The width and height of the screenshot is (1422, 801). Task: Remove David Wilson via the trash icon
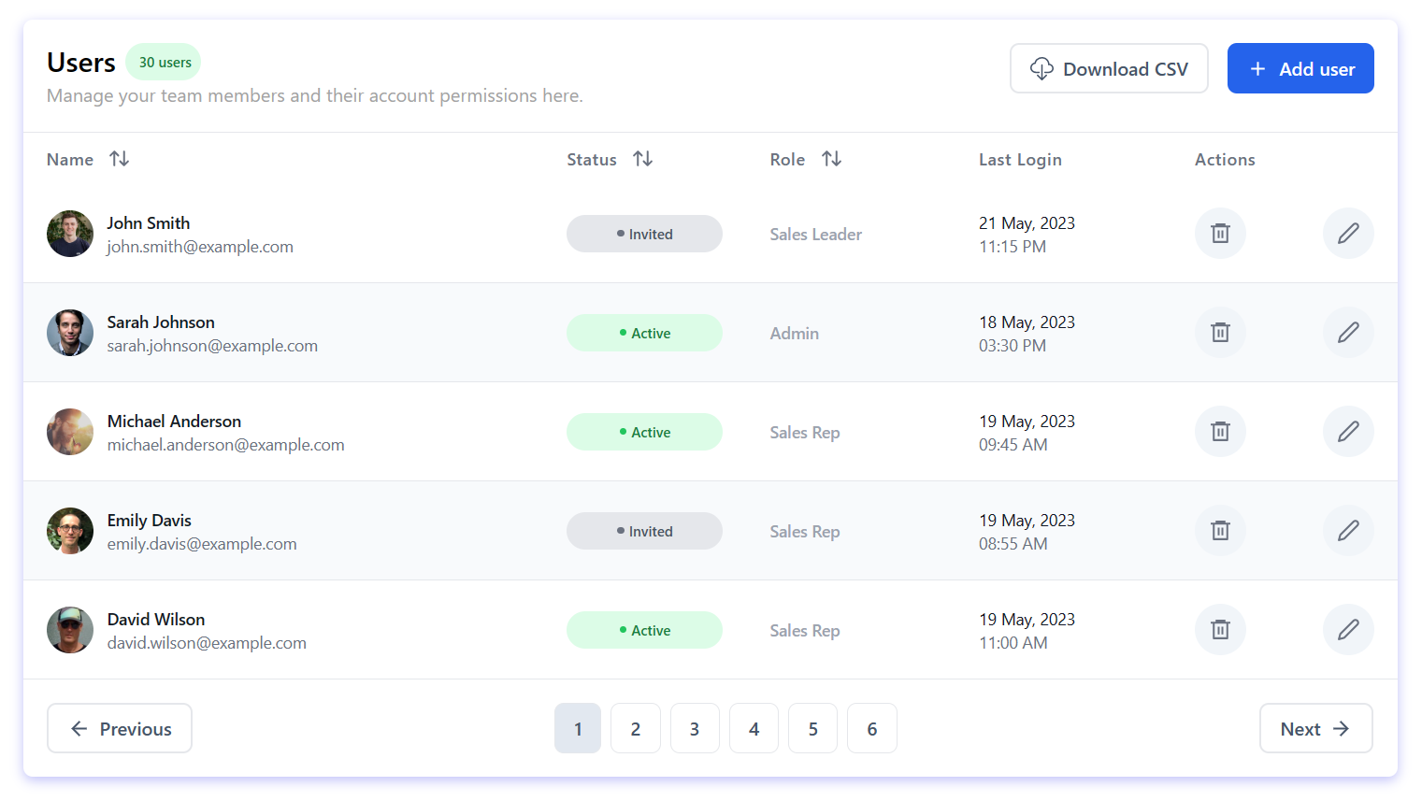[1220, 630]
